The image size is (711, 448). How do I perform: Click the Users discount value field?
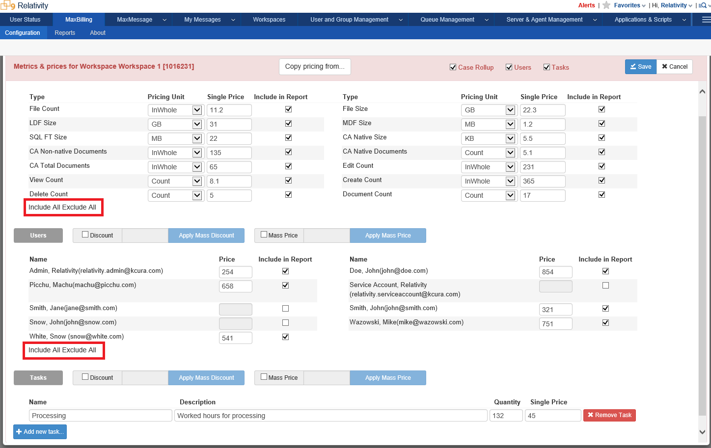point(145,236)
